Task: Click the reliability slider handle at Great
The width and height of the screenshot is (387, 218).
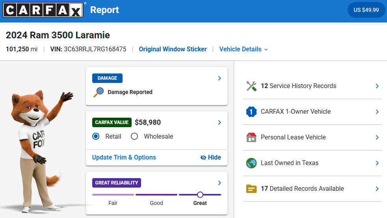Action: tap(200, 195)
